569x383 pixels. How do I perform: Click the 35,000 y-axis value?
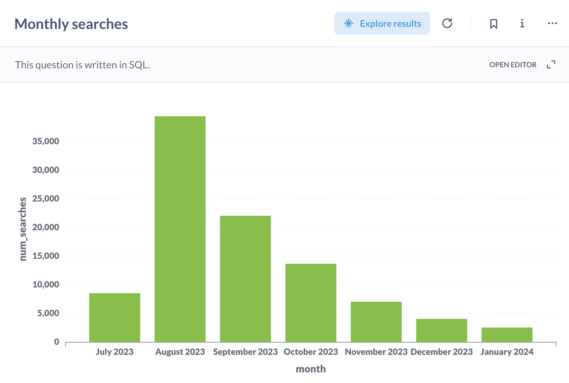tap(46, 141)
